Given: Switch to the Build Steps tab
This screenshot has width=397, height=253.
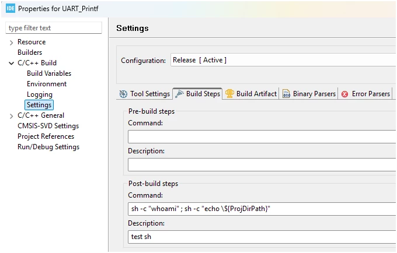Looking at the screenshot, I should point(197,94).
